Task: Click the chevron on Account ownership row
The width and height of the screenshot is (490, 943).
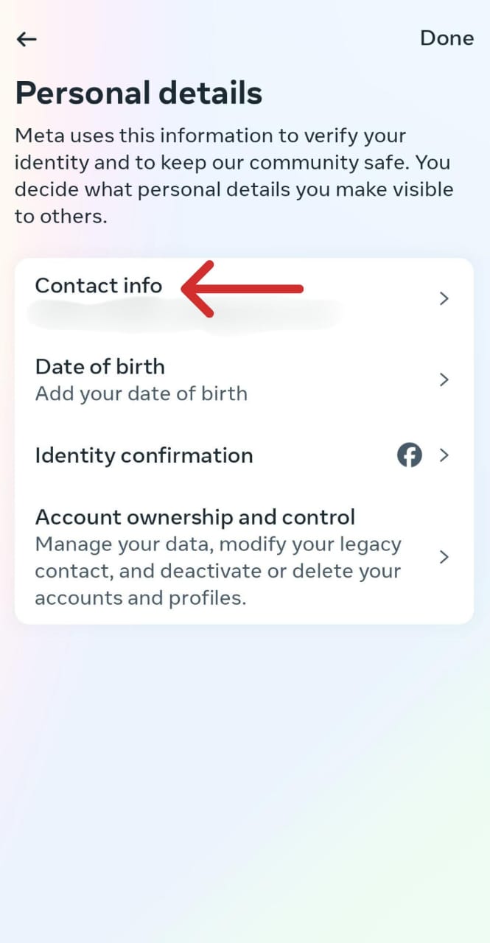Action: pos(444,557)
